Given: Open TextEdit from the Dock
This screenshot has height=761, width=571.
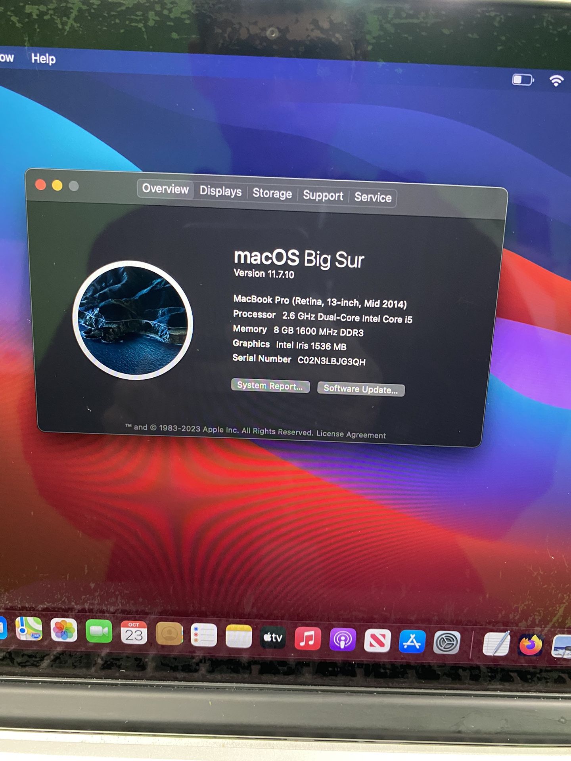Looking at the screenshot, I should [496, 644].
